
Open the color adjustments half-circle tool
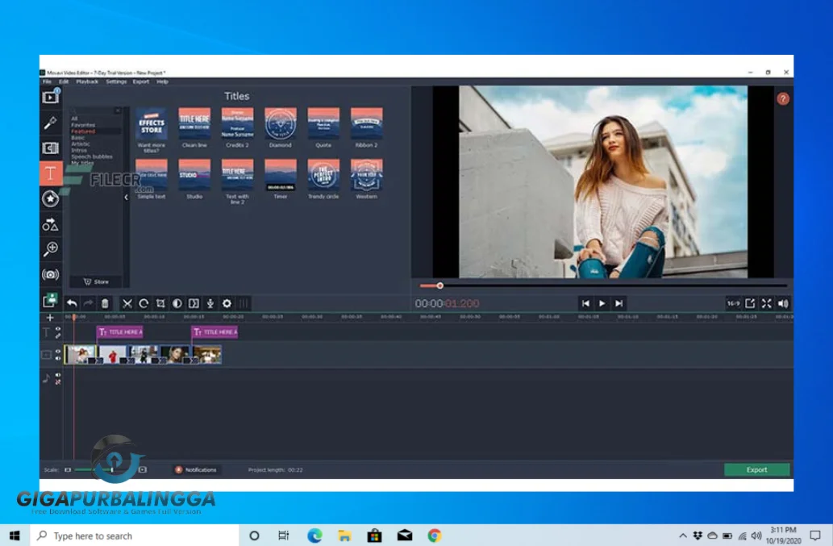[x=177, y=303]
